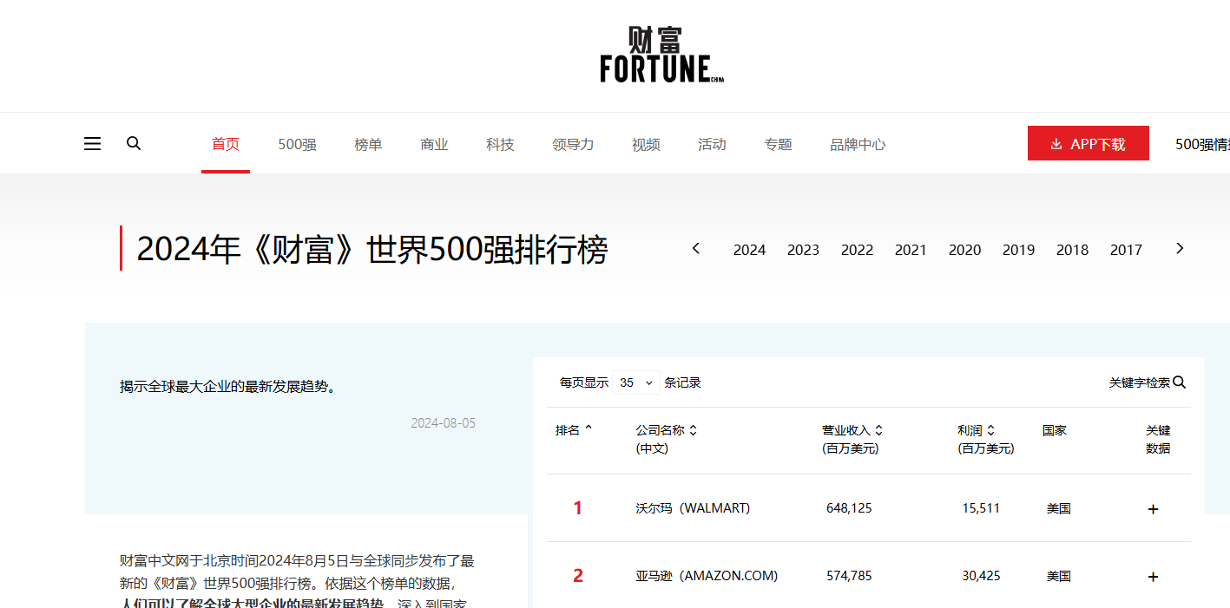Select year 2018 ranking

(x=1072, y=250)
